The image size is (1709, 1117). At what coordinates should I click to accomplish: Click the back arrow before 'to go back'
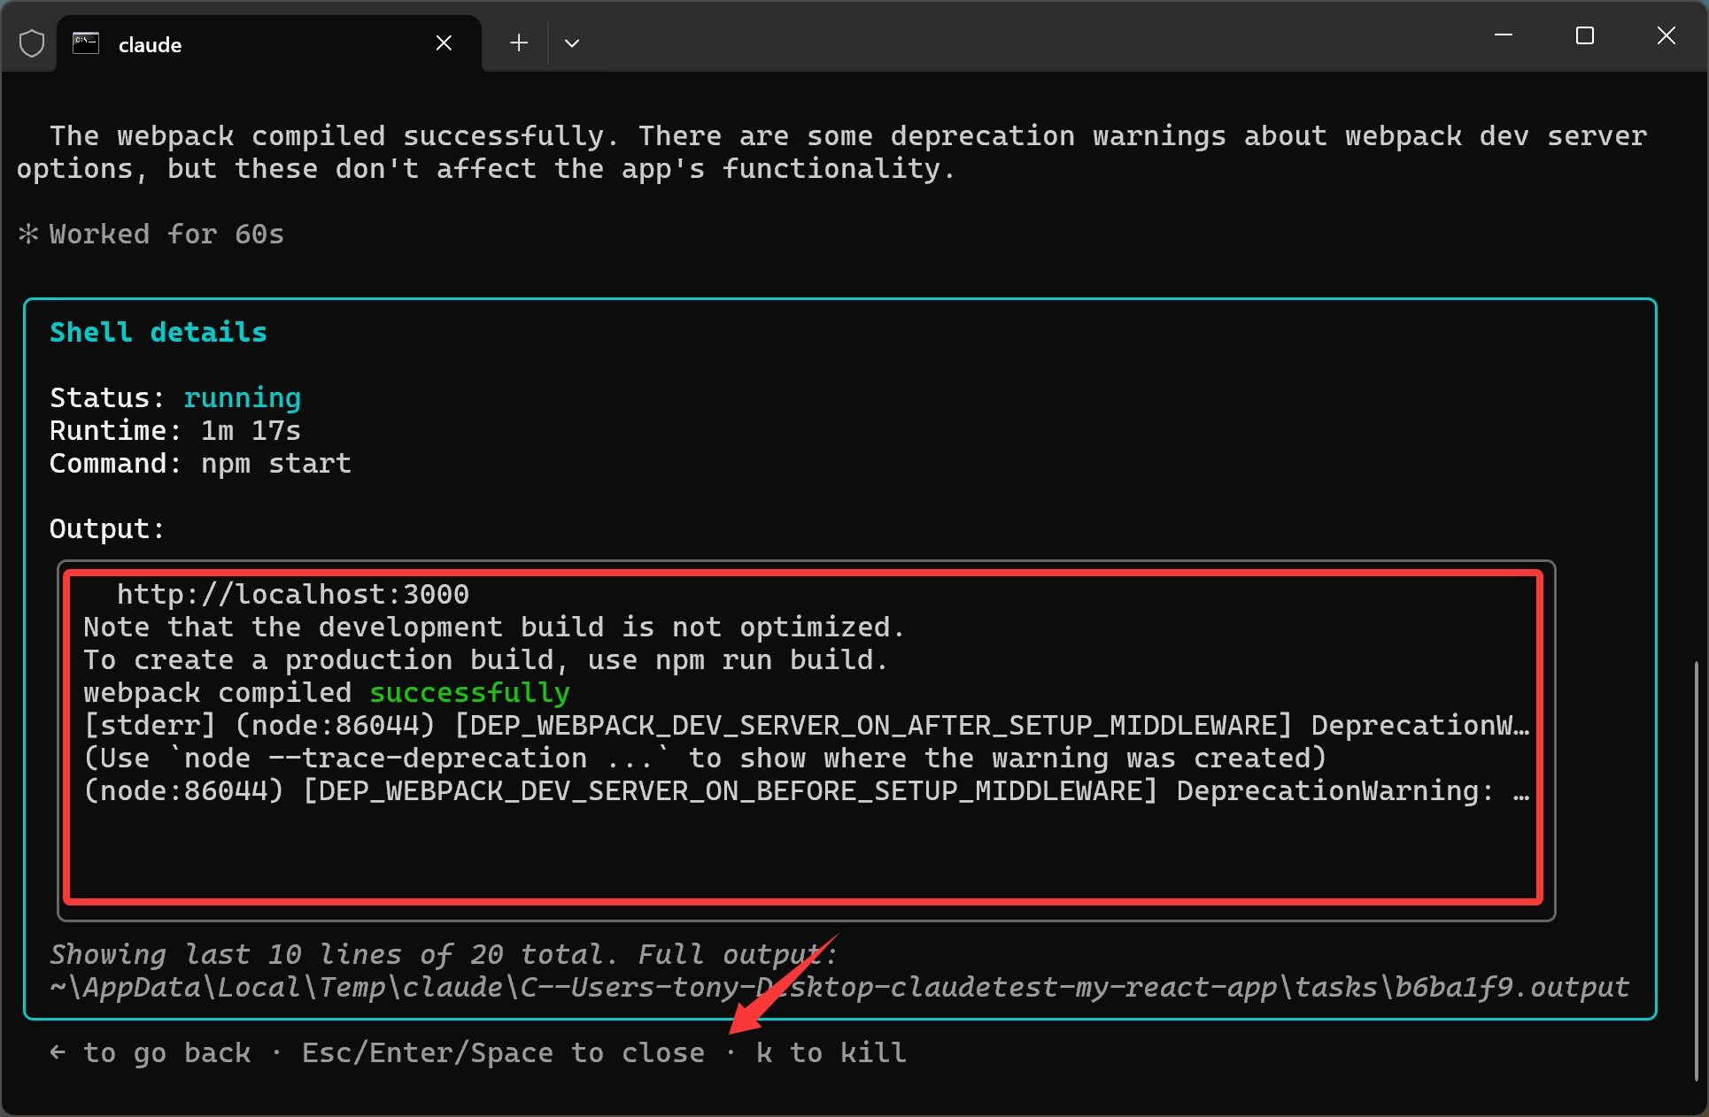(x=58, y=1052)
